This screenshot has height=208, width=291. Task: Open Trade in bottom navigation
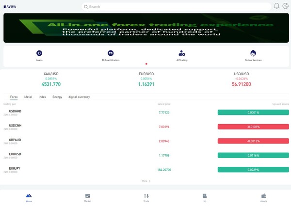[x=146, y=196]
